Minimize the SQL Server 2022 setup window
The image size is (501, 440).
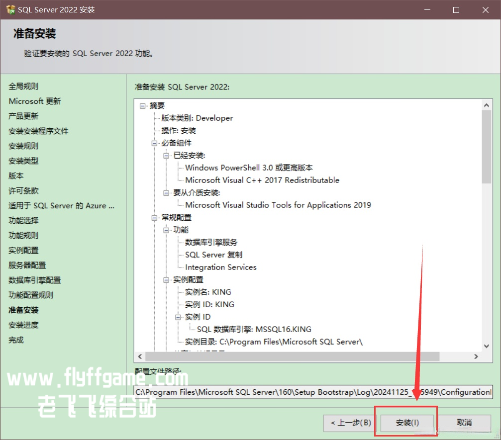[427, 9]
